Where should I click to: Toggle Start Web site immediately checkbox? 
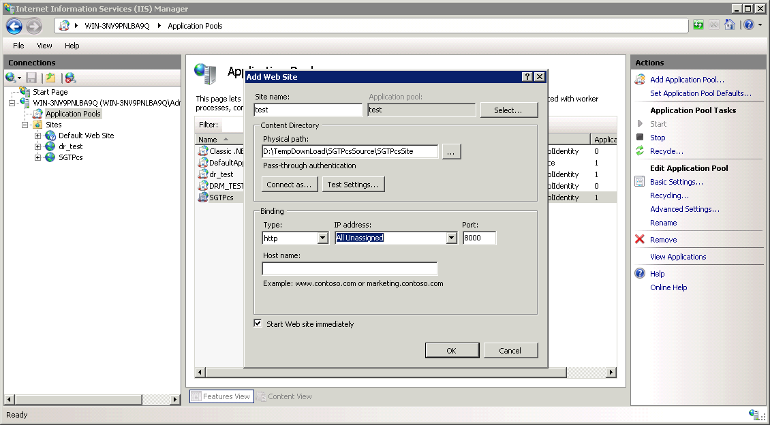click(258, 323)
